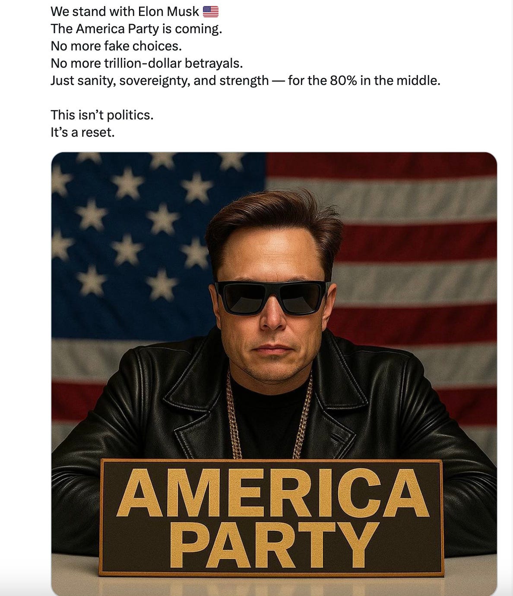Screen dimensions: 513x596
Task: Click the "No more fake choices." line
Action: click(116, 46)
